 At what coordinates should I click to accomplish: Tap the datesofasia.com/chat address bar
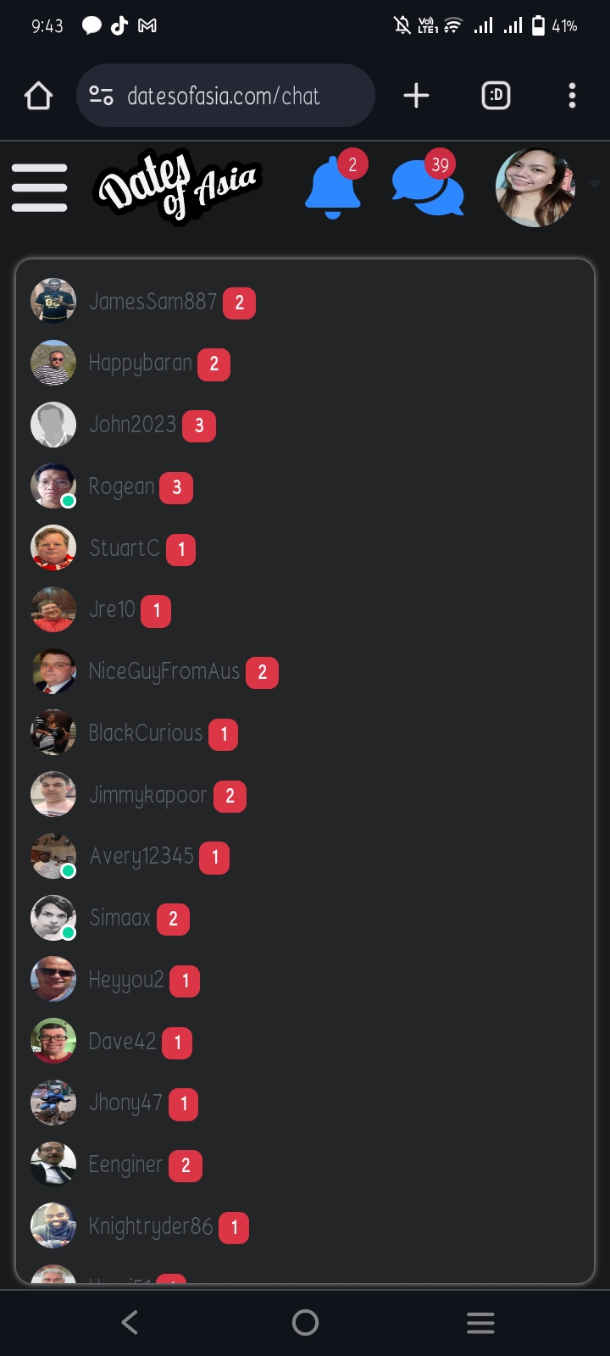pyautogui.click(x=225, y=96)
